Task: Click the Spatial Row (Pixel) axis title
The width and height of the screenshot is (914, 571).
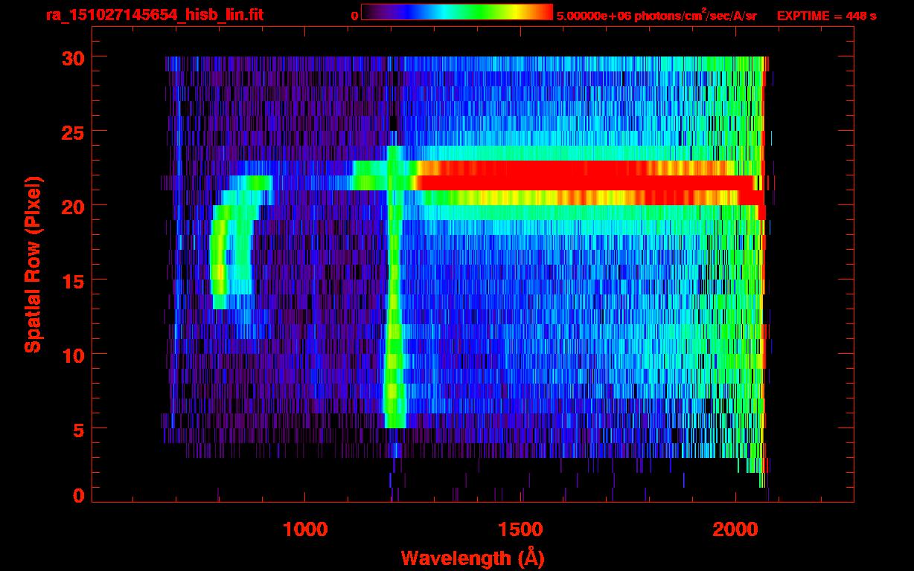Action: (33, 264)
